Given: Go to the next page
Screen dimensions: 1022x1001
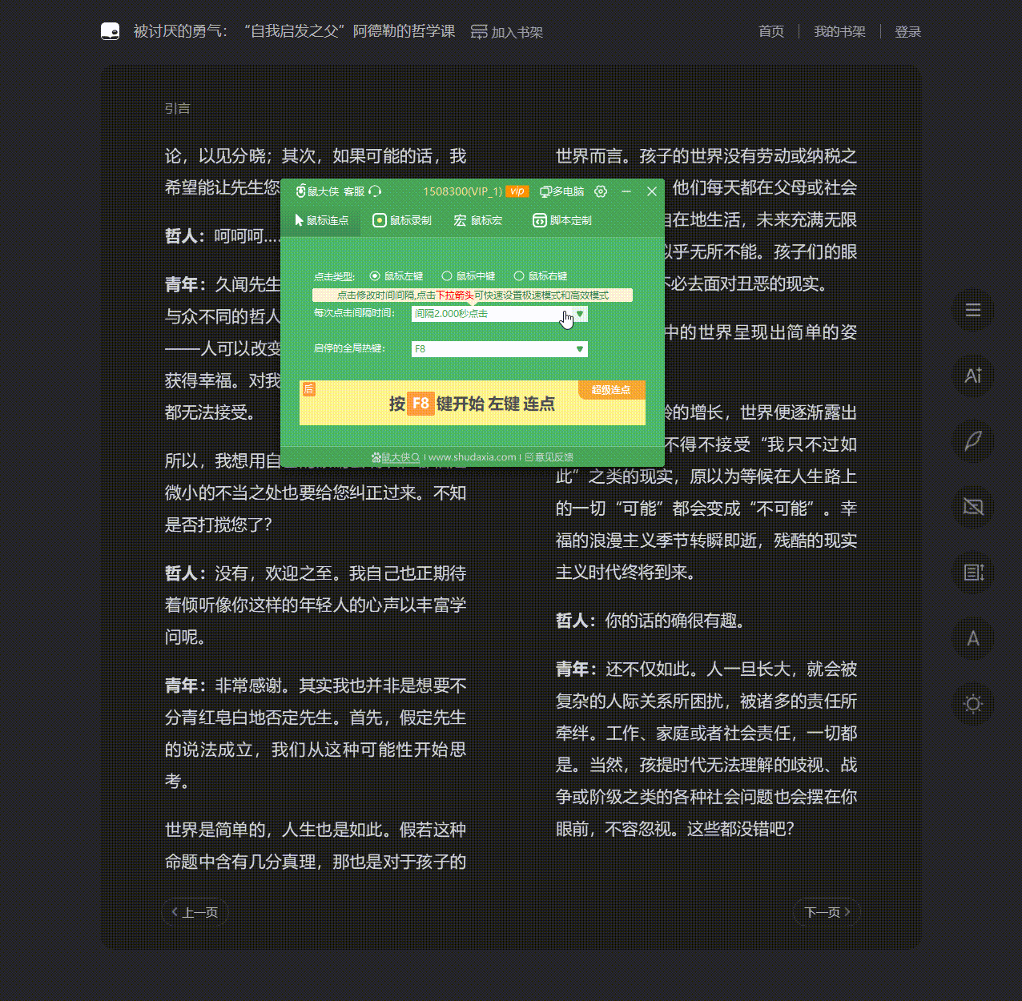Looking at the screenshot, I should point(827,912).
